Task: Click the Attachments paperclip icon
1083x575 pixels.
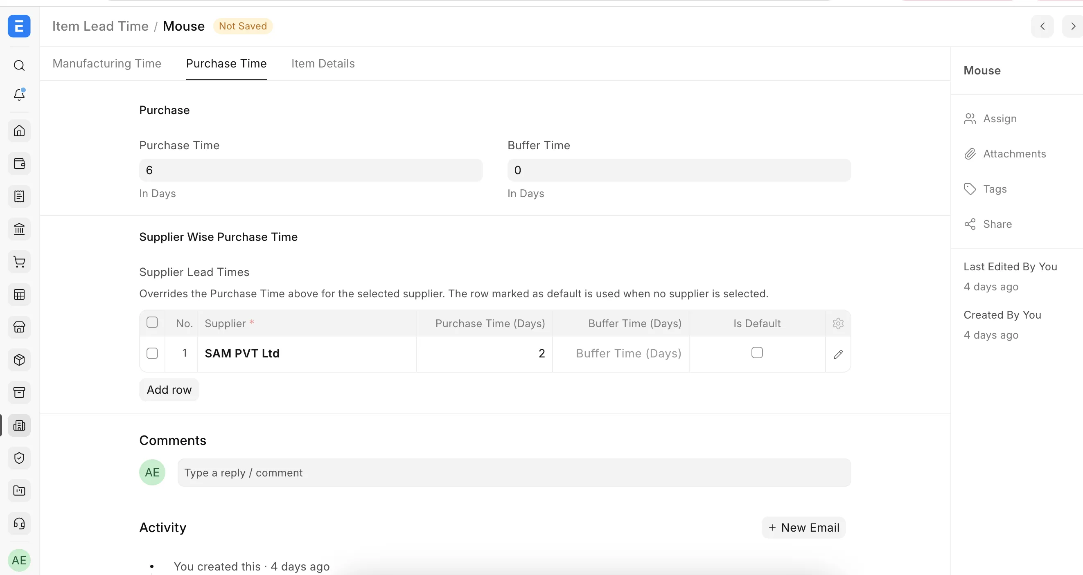Action: 970,154
